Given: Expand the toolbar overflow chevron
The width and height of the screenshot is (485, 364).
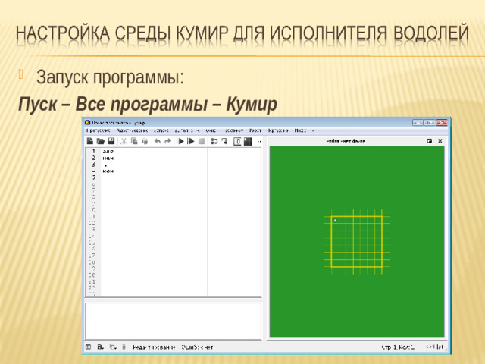Looking at the screenshot, I should coord(259,142).
